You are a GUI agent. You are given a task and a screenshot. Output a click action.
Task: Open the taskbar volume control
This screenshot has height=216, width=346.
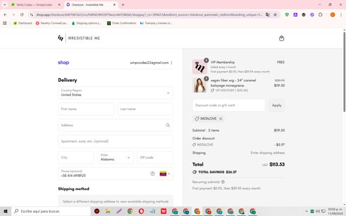click(318, 211)
